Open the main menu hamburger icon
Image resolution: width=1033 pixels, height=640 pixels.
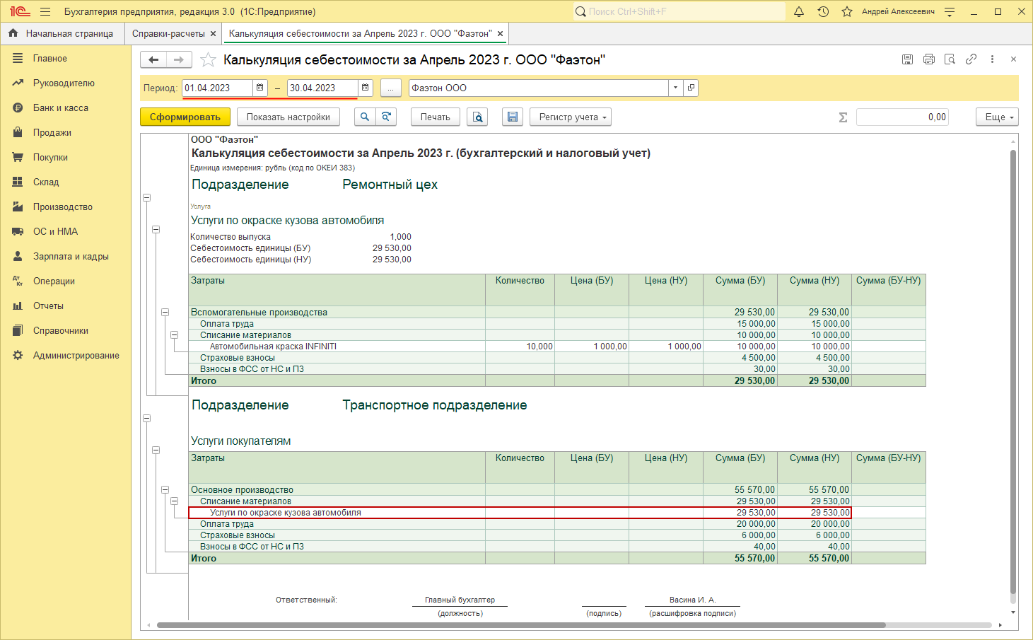(45, 11)
